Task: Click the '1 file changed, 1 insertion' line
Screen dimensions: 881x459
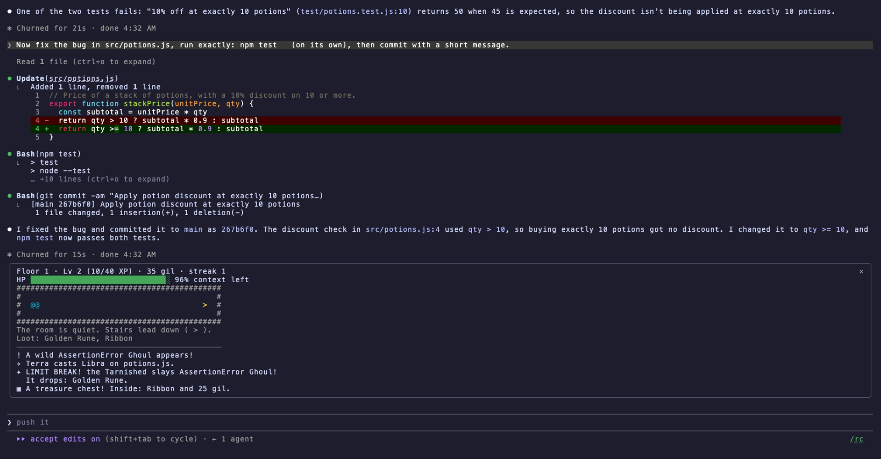Action: [139, 213]
